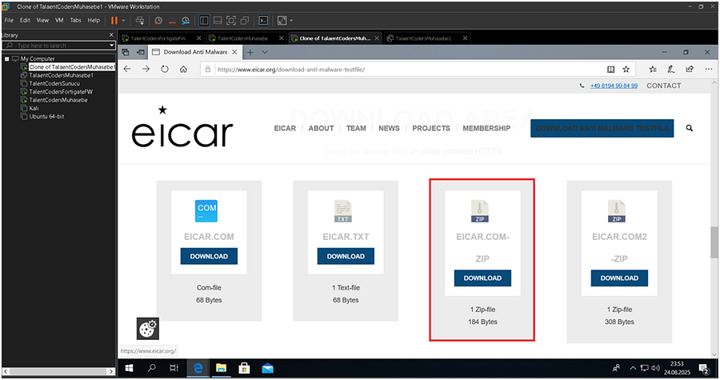Switch to the TalentCodersFortigateFW VM tab
The width and height of the screenshot is (720, 380).
[158, 38]
